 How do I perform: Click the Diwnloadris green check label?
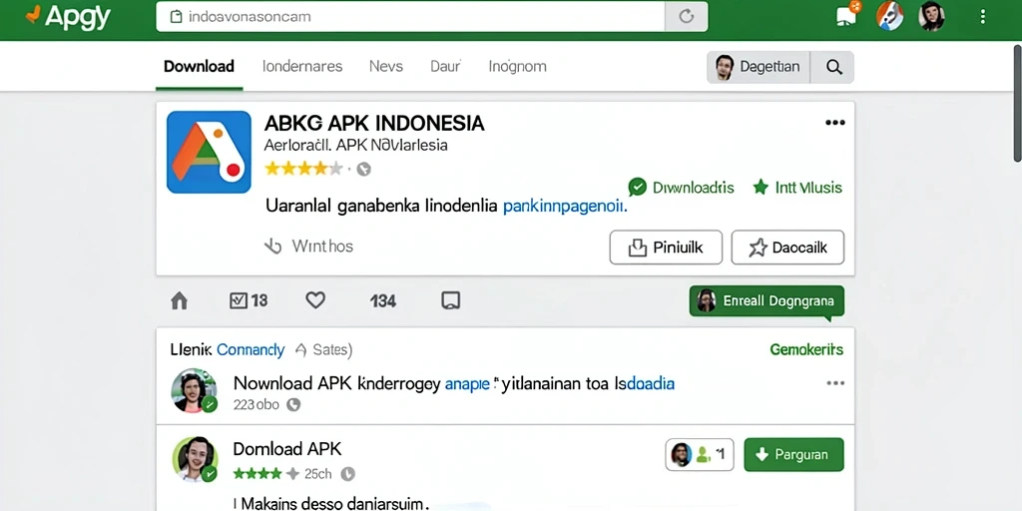point(681,188)
